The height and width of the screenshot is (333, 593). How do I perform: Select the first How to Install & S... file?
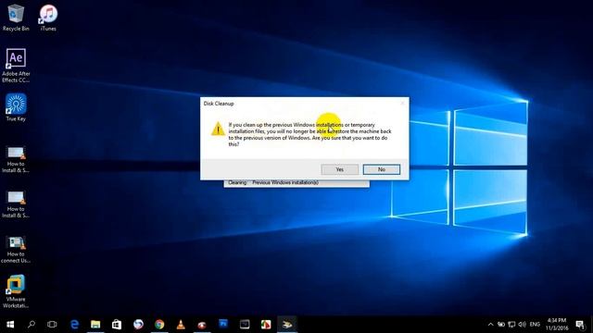(16, 160)
